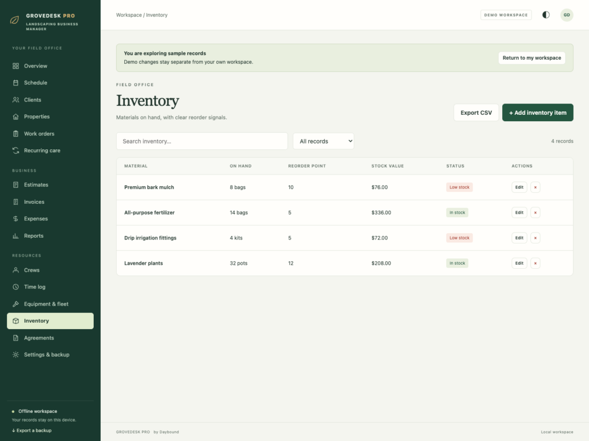Click the $336.00 stock value cell

(x=381, y=212)
